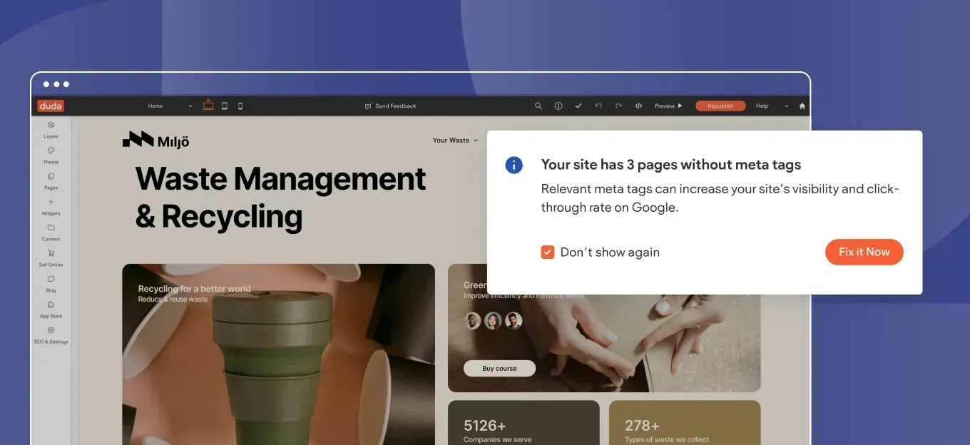The image size is (970, 445).
Task: Uncheck Don't show again checkbox
Action: click(x=548, y=252)
